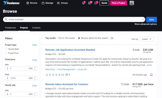
Task: Click the Fixed price max input
Action: 21,78
